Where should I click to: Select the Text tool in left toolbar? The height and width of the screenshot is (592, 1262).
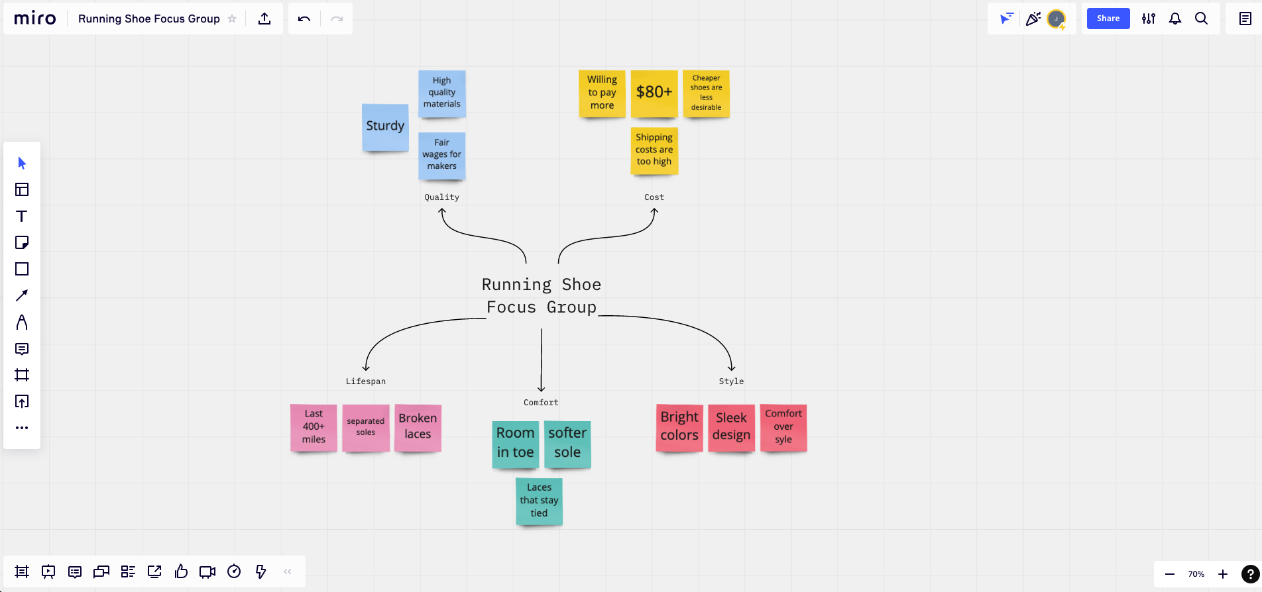click(x=22, y=216)
